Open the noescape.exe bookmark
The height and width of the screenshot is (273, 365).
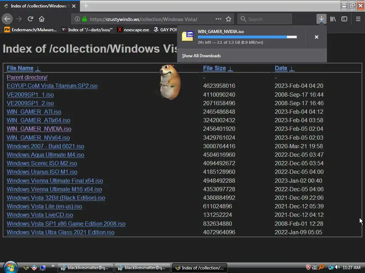[x=133, y=30]
